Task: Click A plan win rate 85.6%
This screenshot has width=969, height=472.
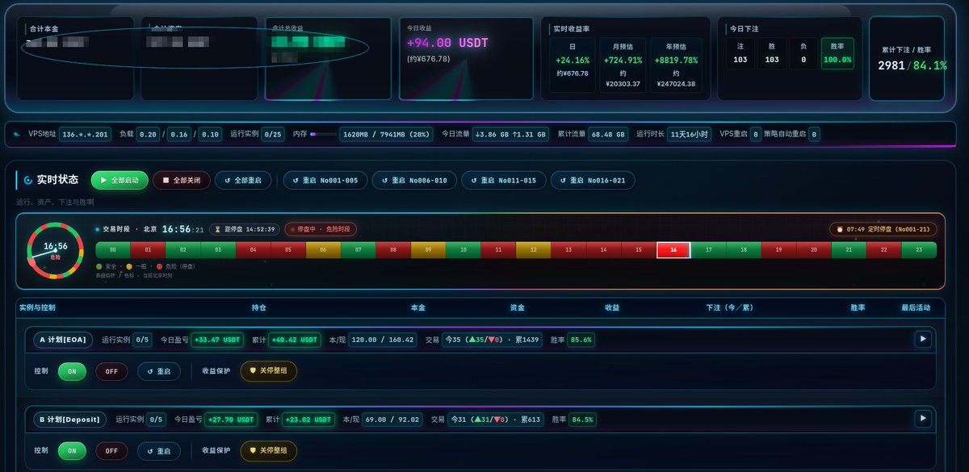Action: click(581, 340)
